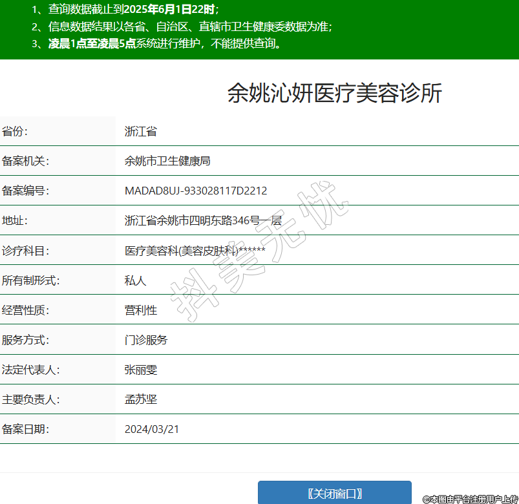Click the 营利性 business nature value
This screenshot has height=504, width=519.
(x=141, y=310)
